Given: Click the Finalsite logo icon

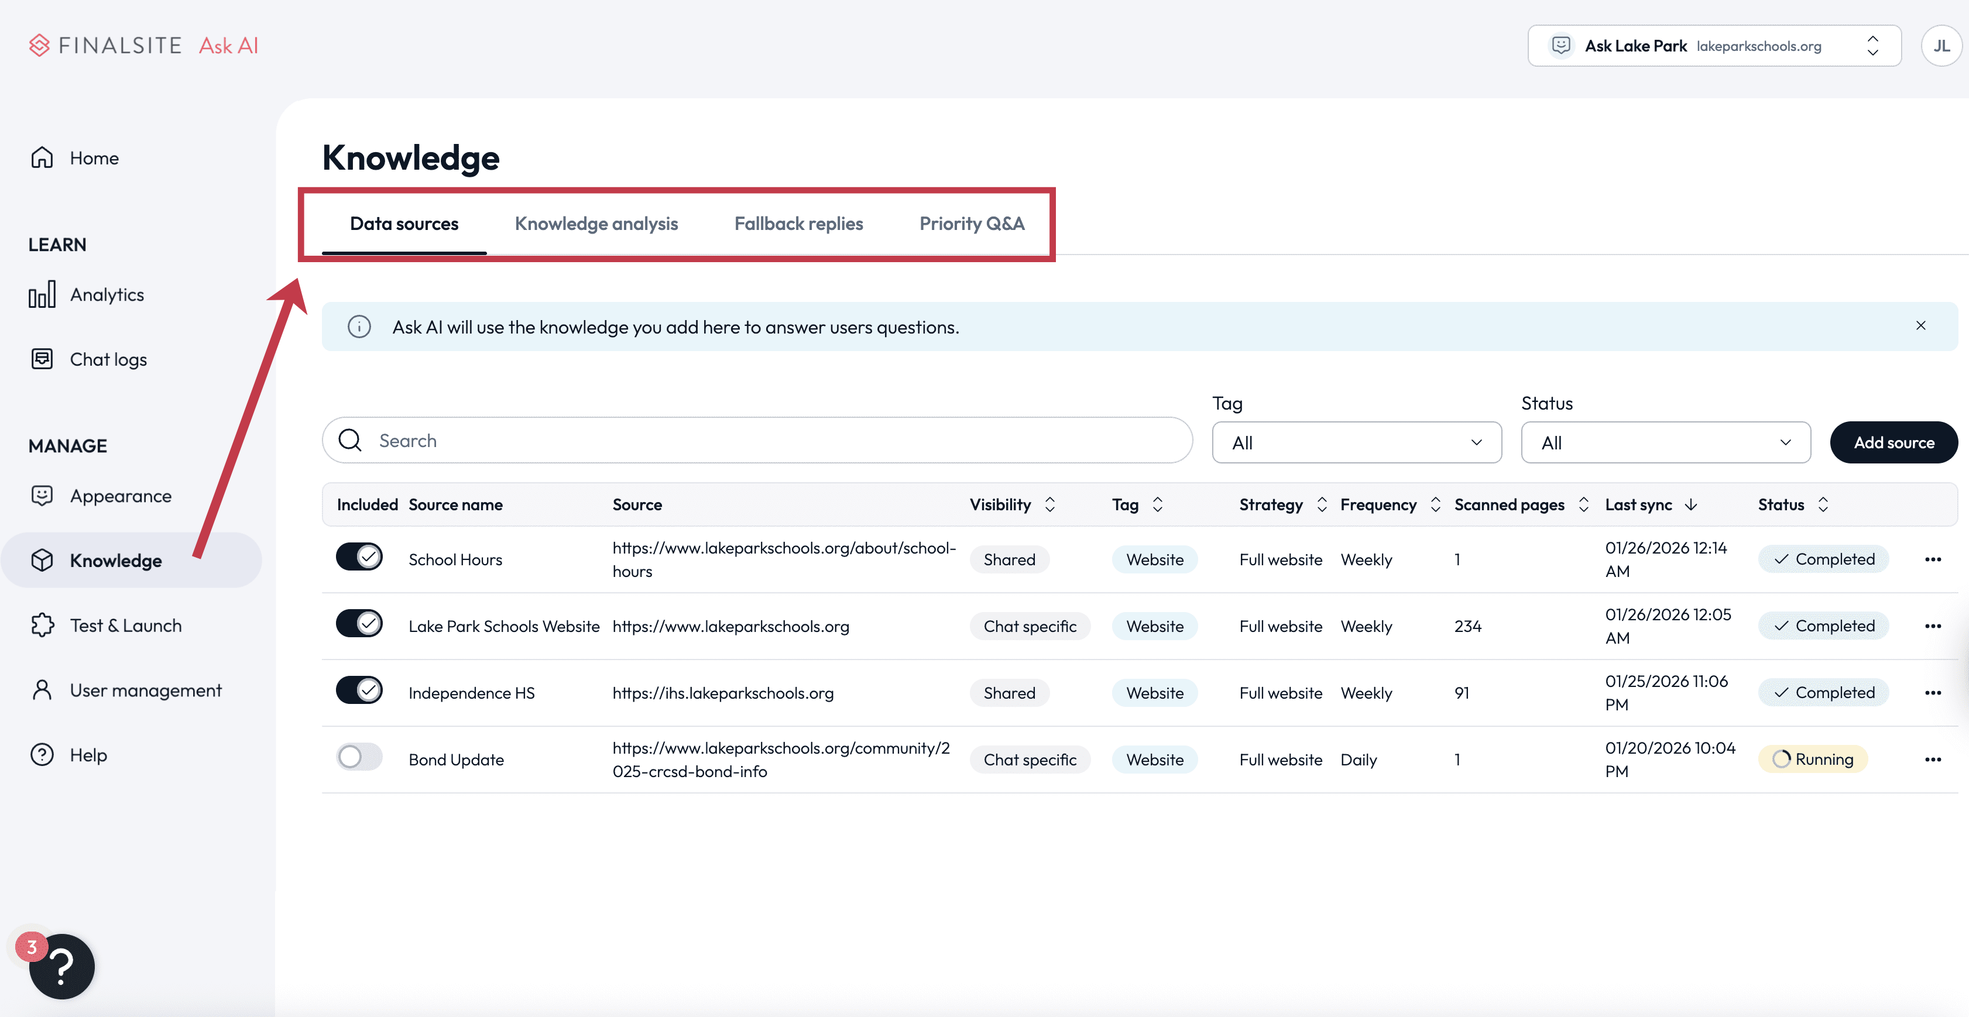Looking at the screenshot, I should click(39, 45).
